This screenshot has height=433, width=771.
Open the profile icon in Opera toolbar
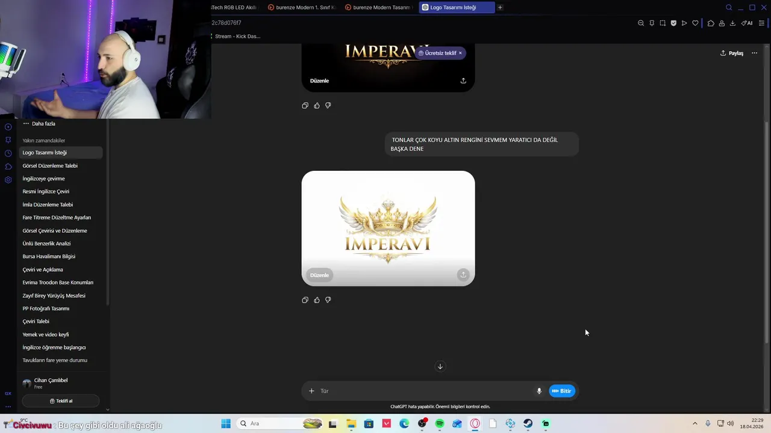(x=722, y=23)
